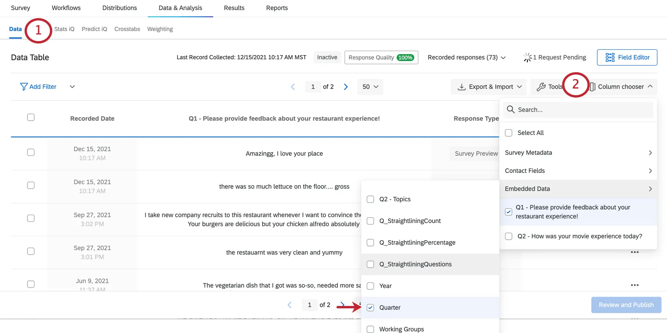667x333 pixels.
Task: Switch to the Stats iQ sub-tab
Action: click(x=64, y=29)
